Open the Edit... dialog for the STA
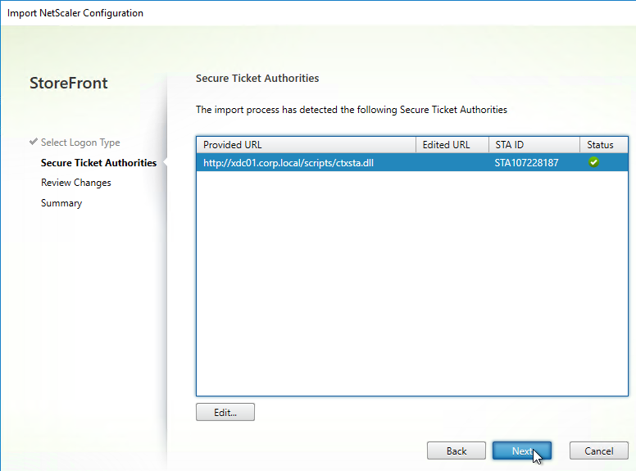Screen dimensions: 636x471 coord(225,412)
